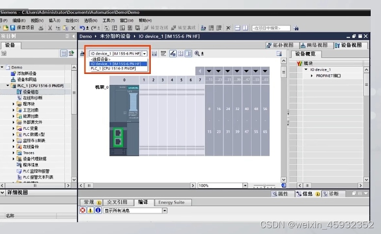Click the device view zoom slider

(x=264, y=186)
